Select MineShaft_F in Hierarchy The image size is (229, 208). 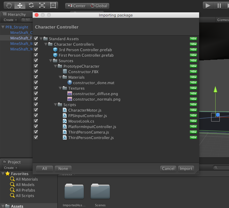pos(16,38)
